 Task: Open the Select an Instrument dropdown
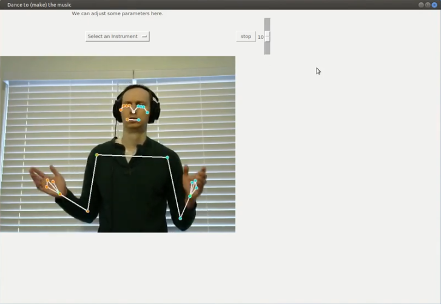(116, 36)
